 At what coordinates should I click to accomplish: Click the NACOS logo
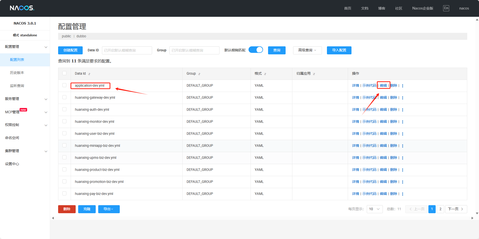(22, 8)
